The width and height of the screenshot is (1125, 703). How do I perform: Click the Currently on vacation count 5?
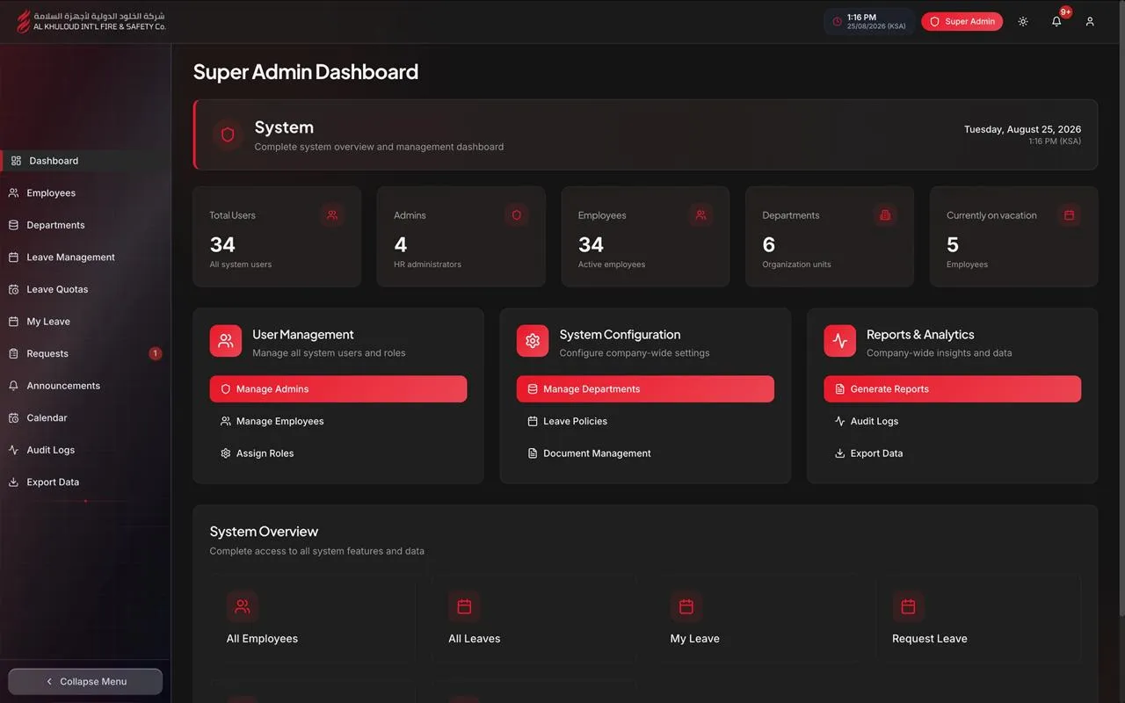(x=953, y=244)
